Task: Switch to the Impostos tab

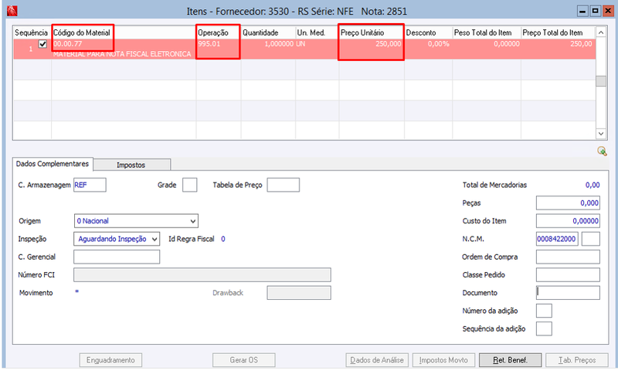Action: [131, 165]
